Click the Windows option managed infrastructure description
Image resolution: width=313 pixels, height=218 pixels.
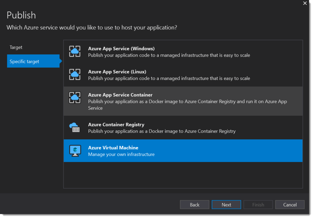pyautogui.click(x=169, y=55)
